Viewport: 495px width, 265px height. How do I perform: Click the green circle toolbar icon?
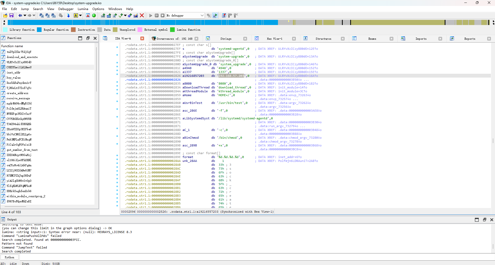[x=94, y=15]
